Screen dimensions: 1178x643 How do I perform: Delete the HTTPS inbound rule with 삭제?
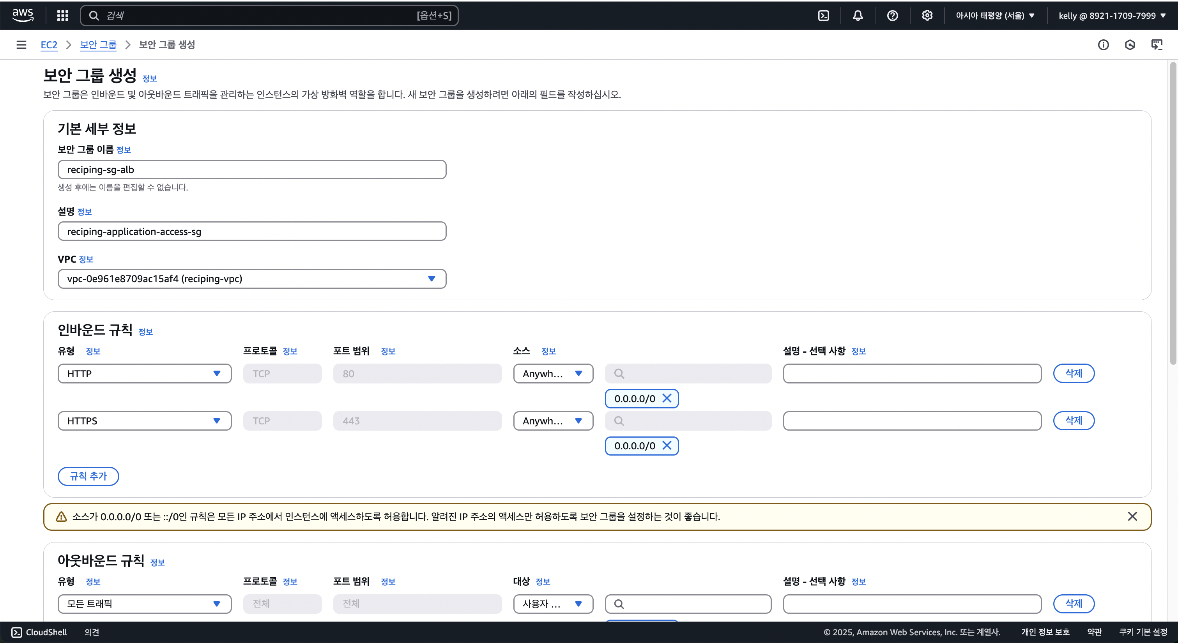click(x=1073, y=421)
